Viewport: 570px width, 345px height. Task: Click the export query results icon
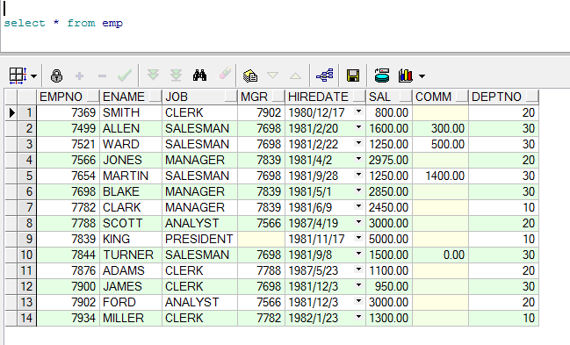click(x=382, y=75)
